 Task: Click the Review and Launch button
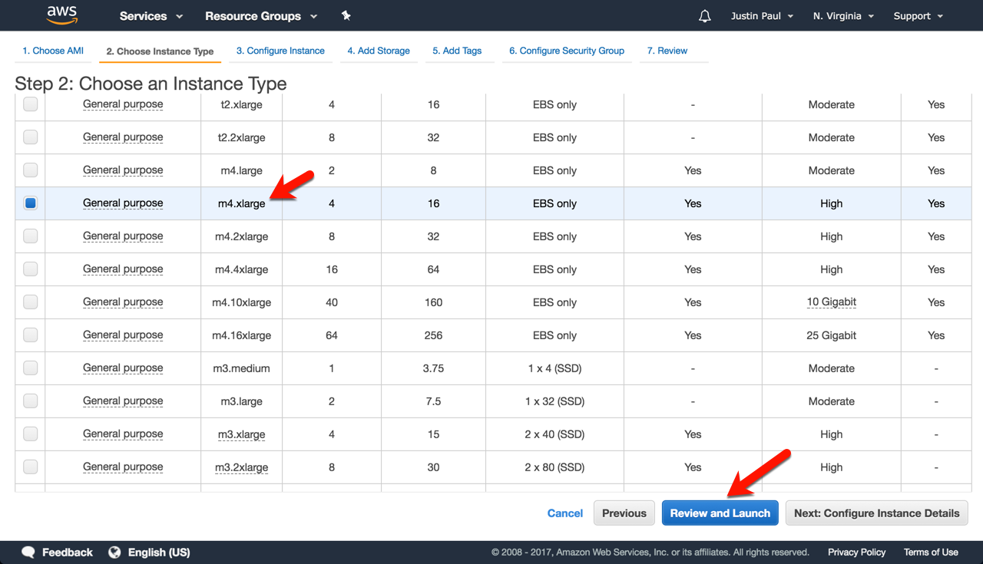coord(720,513)
